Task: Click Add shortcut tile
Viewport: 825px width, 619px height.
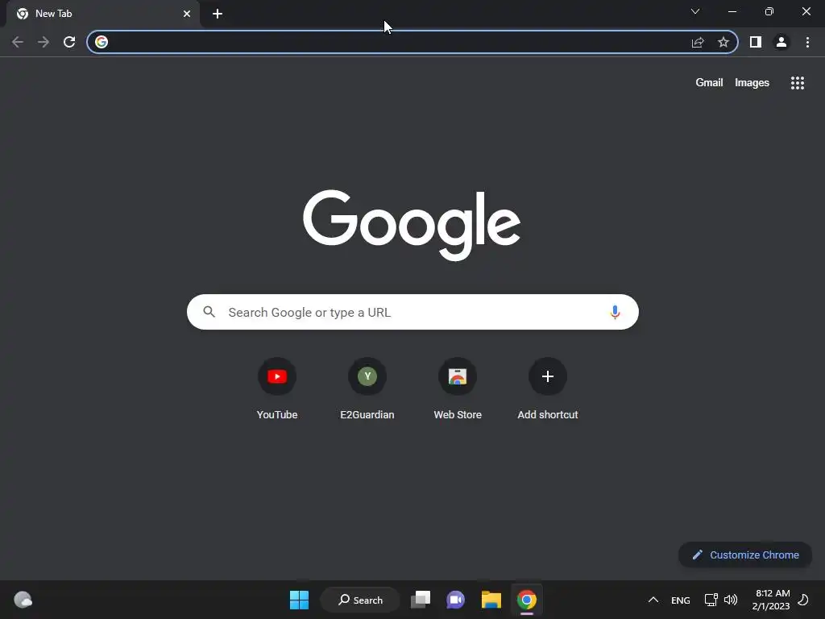Action: tap(548, 388)
